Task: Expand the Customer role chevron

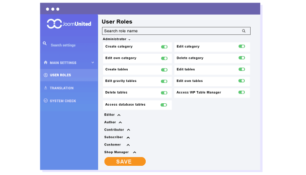Action: 128,145
